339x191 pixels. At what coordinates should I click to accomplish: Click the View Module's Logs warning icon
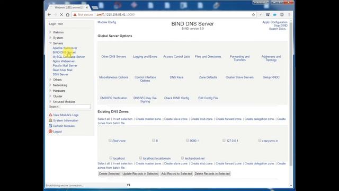(50, 115)
